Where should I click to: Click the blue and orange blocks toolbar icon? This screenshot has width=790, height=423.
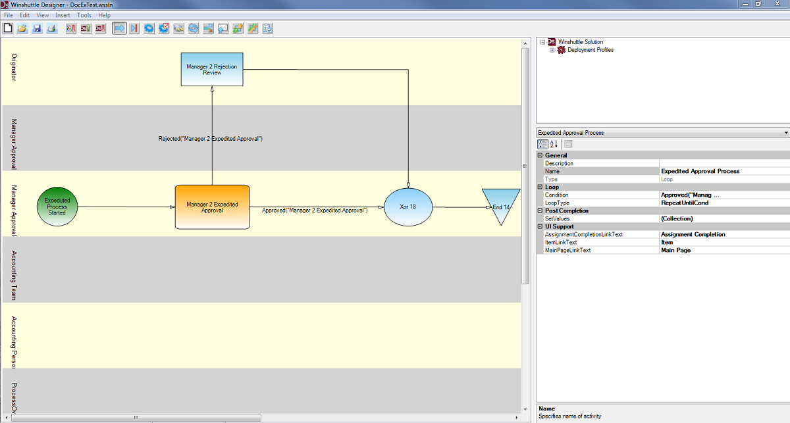(208, 28)
